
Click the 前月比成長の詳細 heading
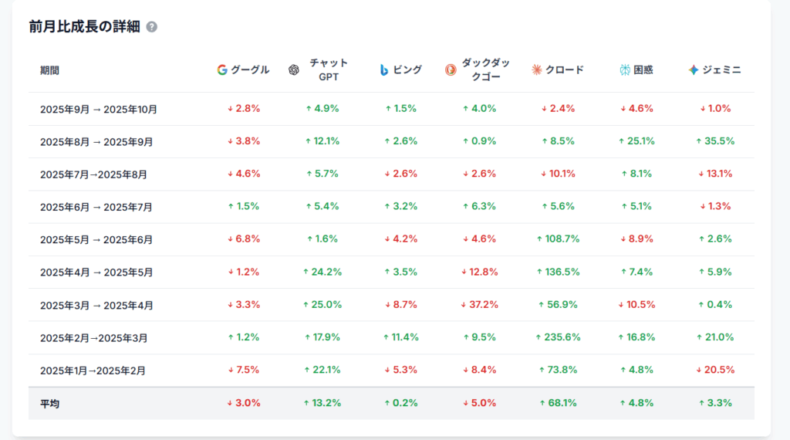(85, 27)
